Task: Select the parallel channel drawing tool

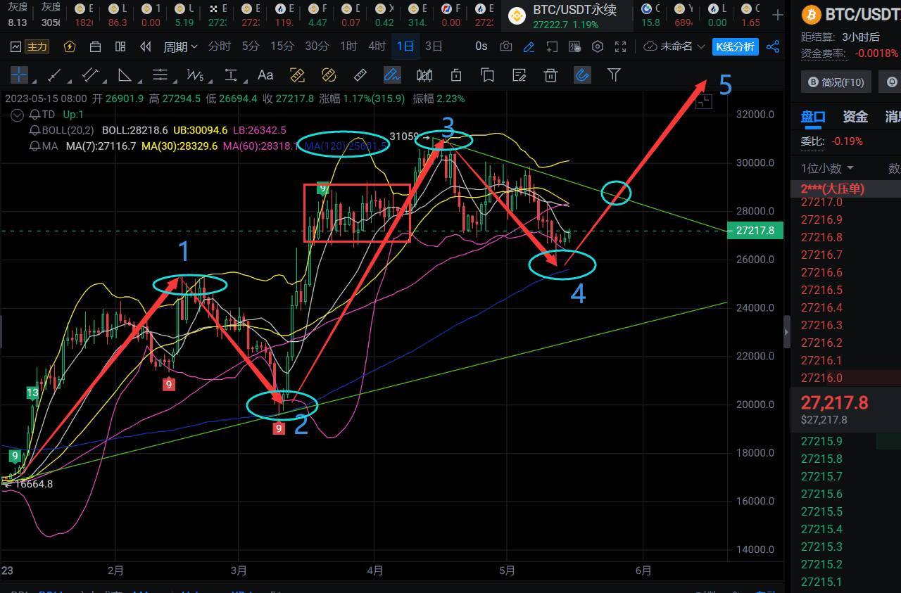Action: 89,75
